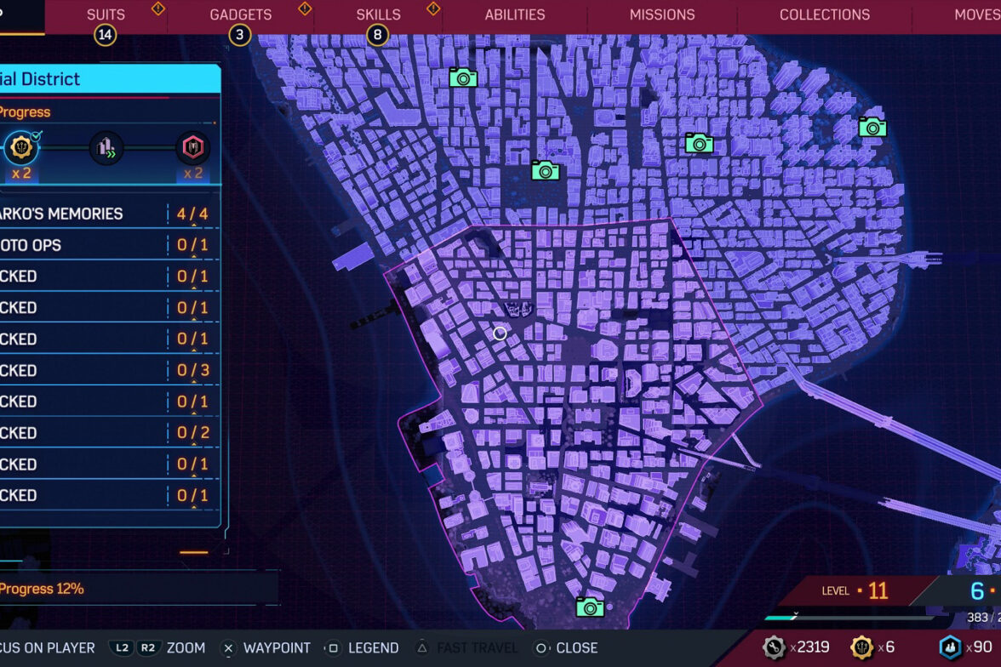Viewport: 1001px width, 667px height.
Task: Click the photo op camera at the island's southern tip
Action: (590, 607)
